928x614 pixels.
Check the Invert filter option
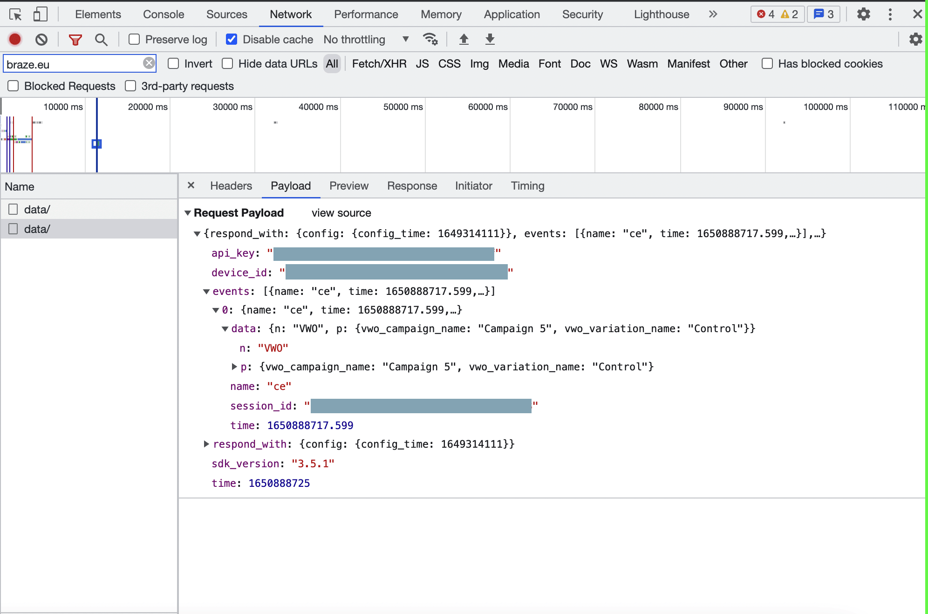(173, 64)
